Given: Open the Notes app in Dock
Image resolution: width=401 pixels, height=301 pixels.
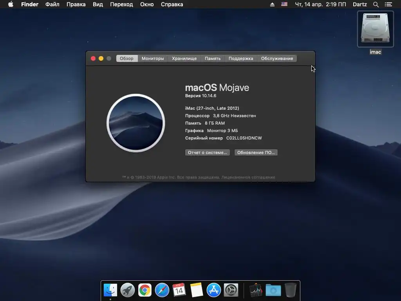Looking at the screenshot, I should [x=197, y=290].
